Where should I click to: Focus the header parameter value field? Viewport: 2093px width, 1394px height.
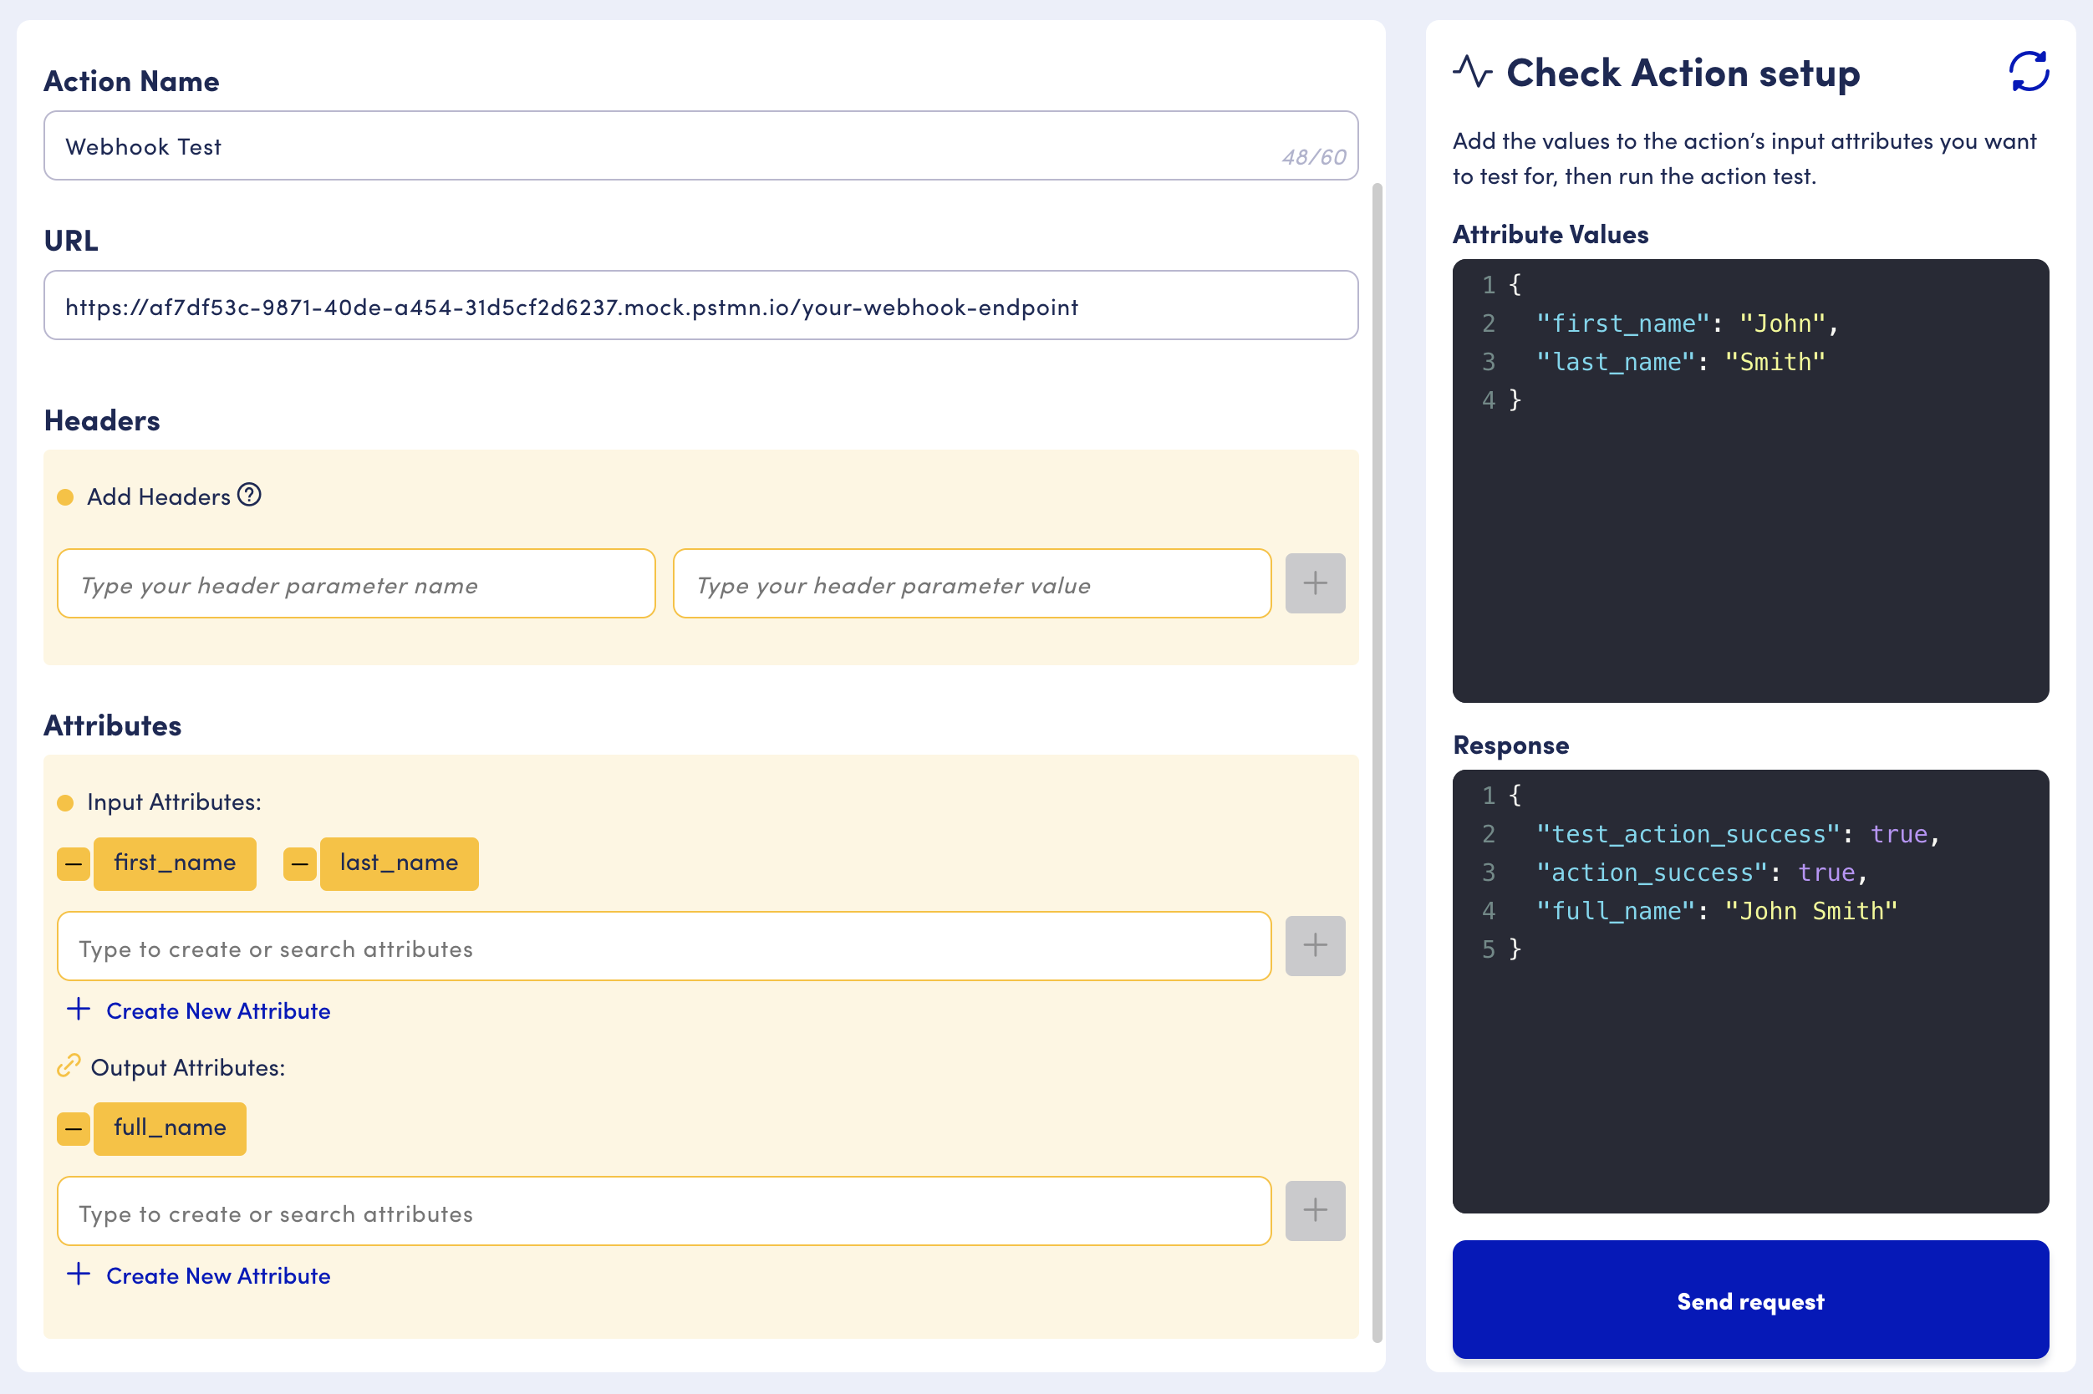(x=971, y=584)
